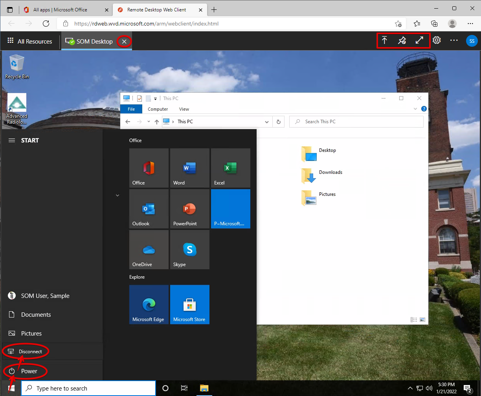Image resolution: width=481 pixels, height=396 pixels.
Task: Switch to details view in This PC
Action: click(414, 320)
